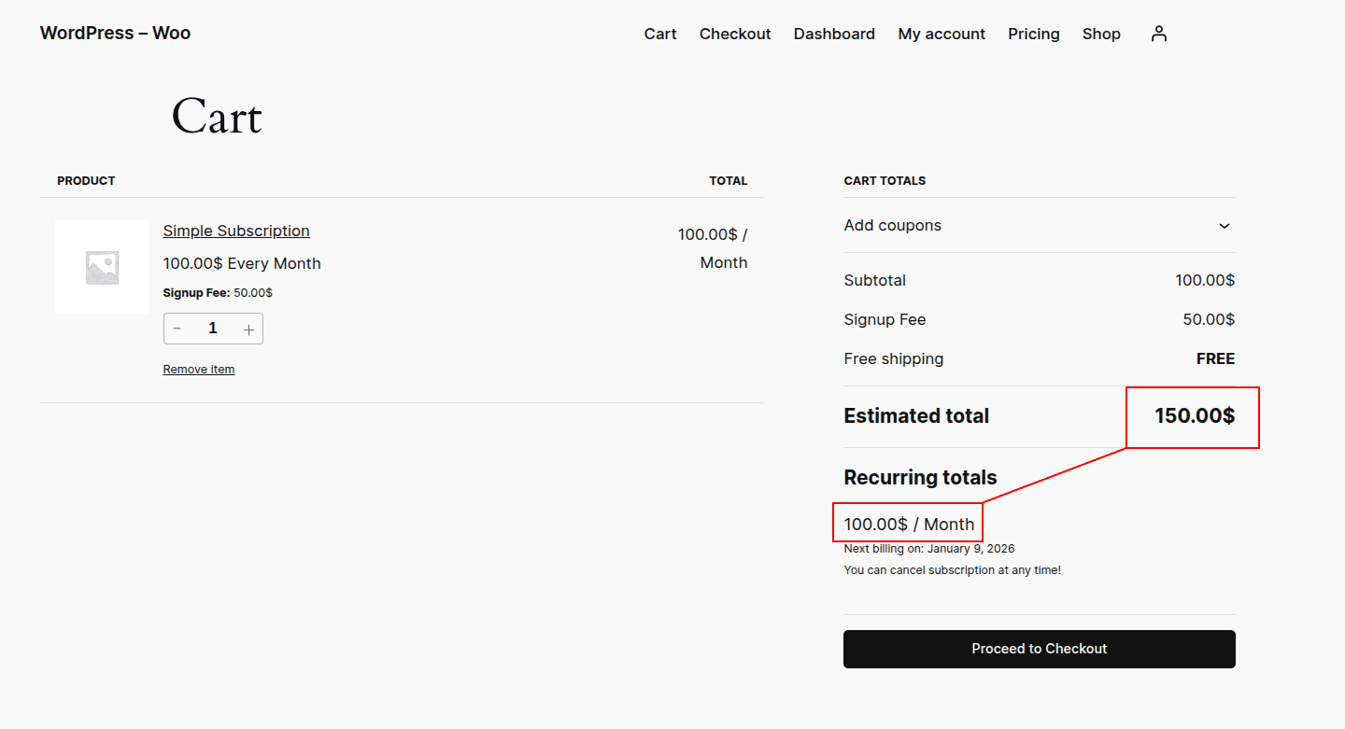Image resolution: width=1345 pixels, height=729 pixels.
Task: Increase quantity with the plus button
Action: [248, 329]
